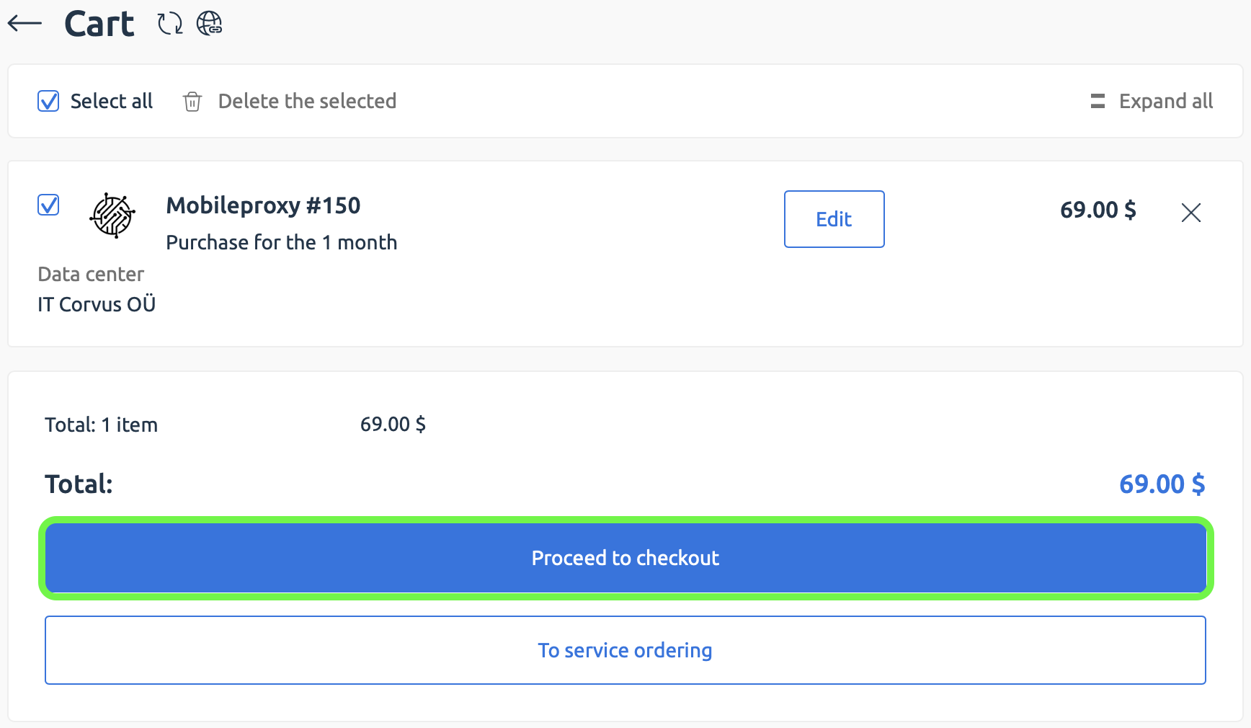This screenshot has width=1251, height=728.
Task: Click To service ordering
Action: [624, 649]
